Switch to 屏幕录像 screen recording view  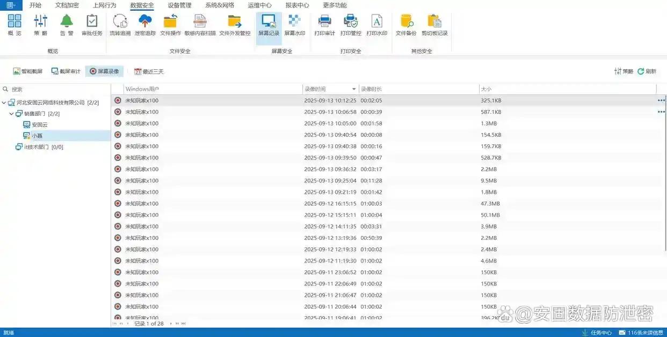[104, 71]
